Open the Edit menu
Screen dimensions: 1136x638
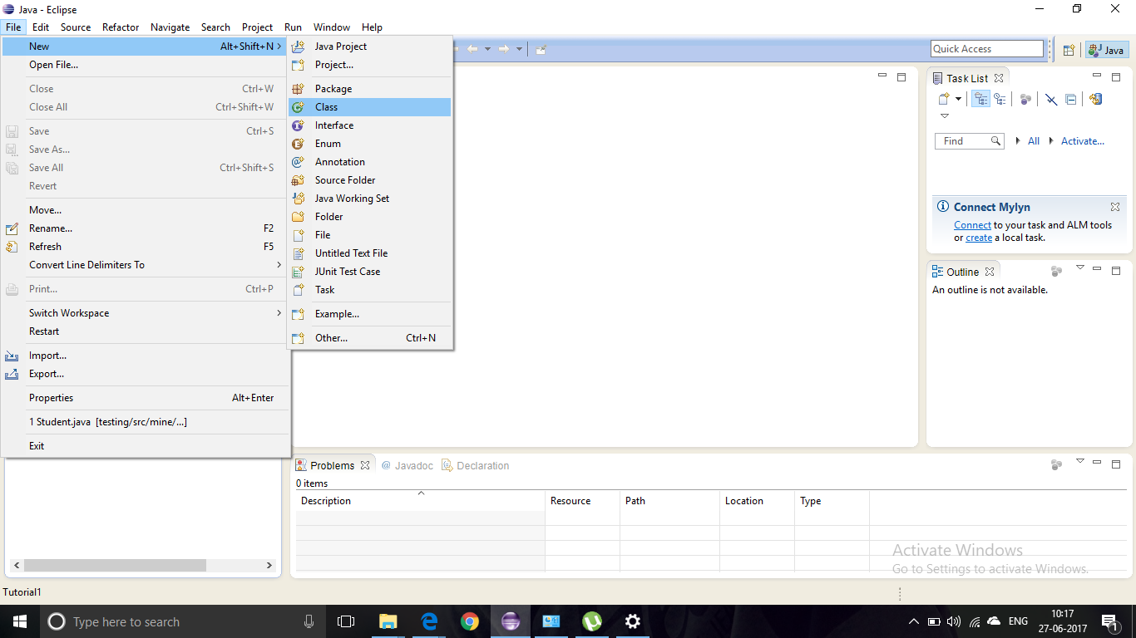[x=41, y=27]
